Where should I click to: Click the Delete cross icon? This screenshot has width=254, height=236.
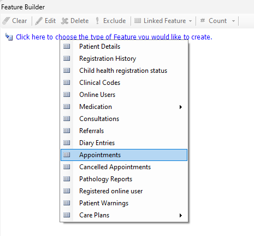[x=64, y=21]
